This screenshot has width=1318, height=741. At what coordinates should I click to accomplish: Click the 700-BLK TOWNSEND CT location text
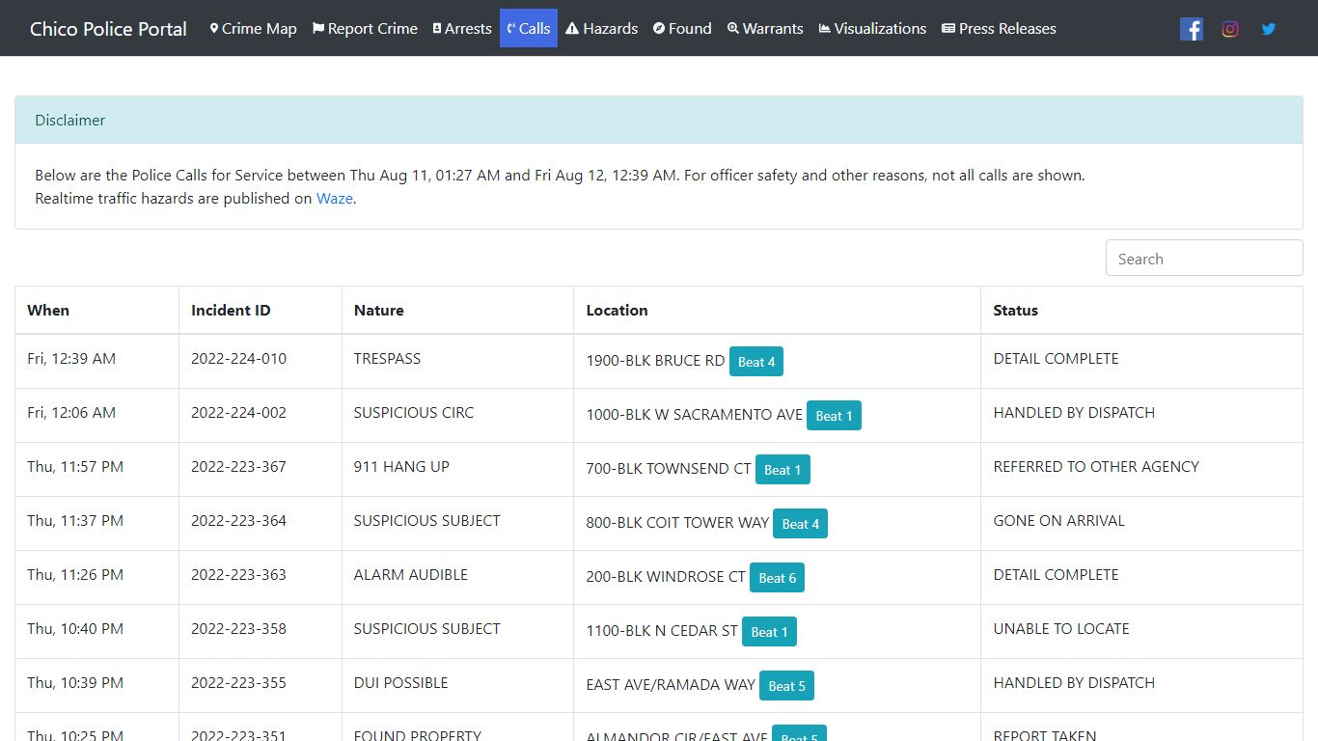(x=669, y=469)
